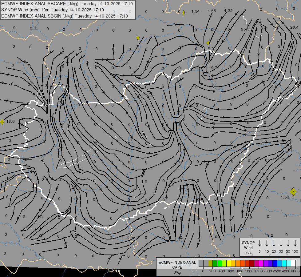Pick the purple CAPE swatch before 2000
The width and height of the screenshot is (301, 277).
pos(265,263)
